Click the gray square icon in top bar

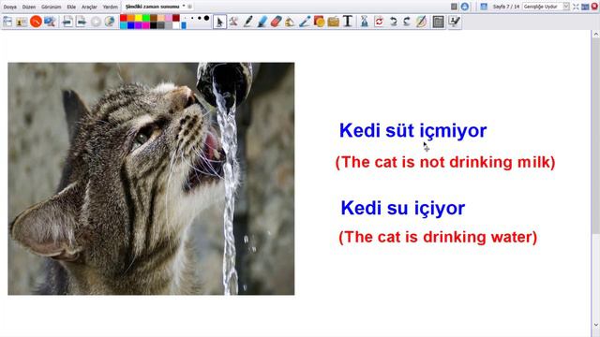454,7
